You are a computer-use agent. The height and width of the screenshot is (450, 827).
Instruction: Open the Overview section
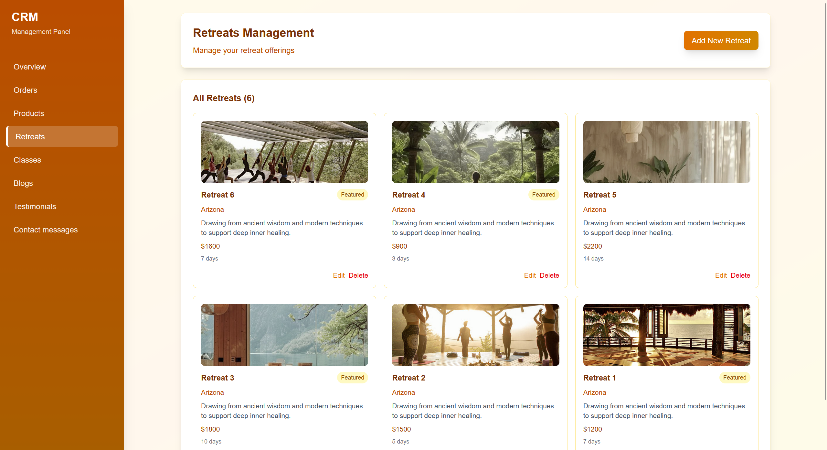[x=29, y=67]
